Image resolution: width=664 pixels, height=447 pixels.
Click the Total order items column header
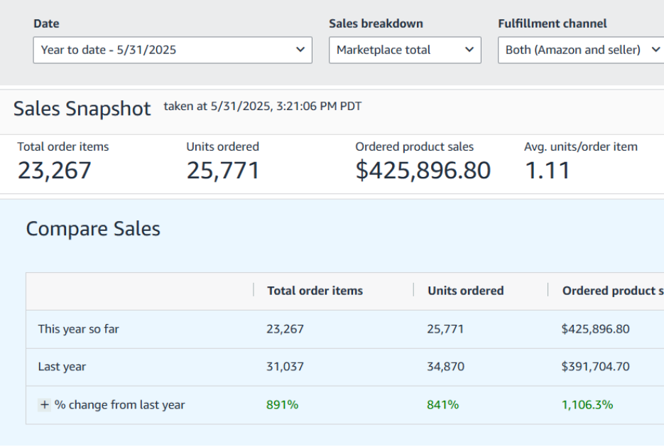pos(315,291)
